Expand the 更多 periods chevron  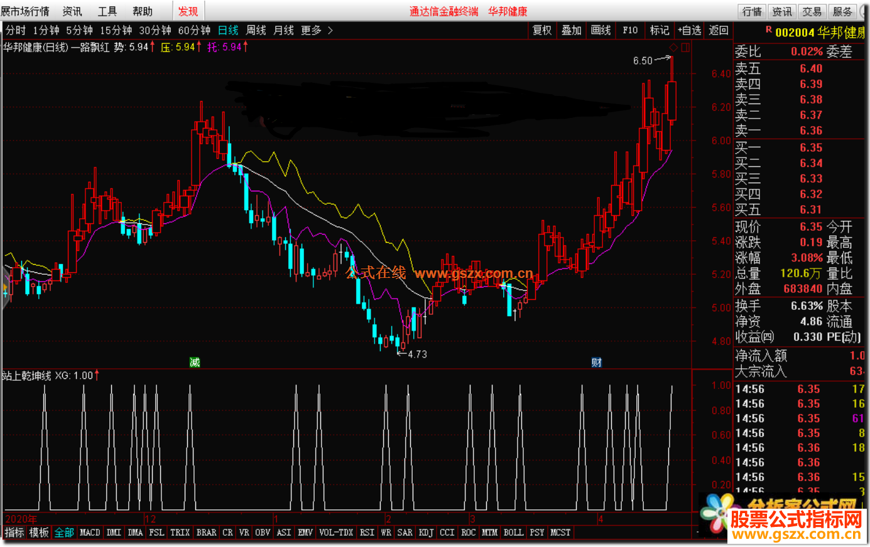[330, 30]
